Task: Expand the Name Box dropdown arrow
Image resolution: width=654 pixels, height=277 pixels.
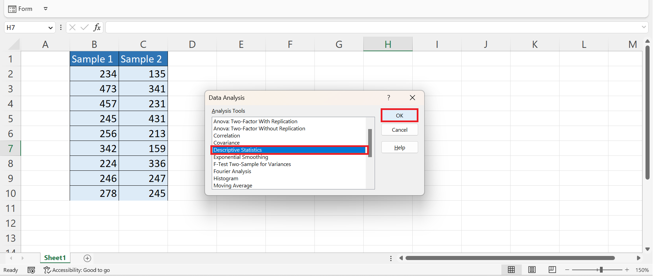Action: [x=50, y=28]
